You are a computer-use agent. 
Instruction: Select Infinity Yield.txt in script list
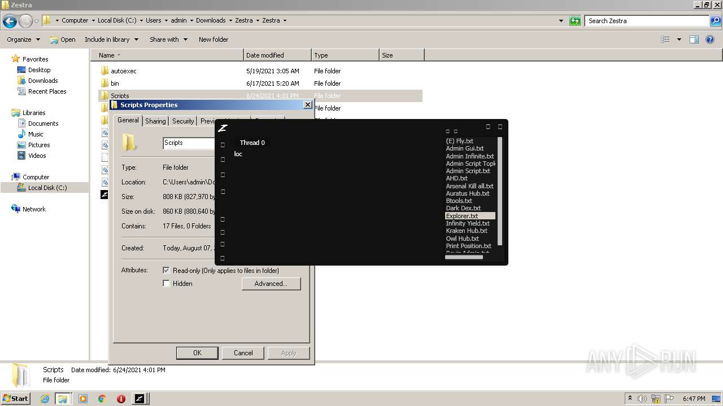[468, 223]
